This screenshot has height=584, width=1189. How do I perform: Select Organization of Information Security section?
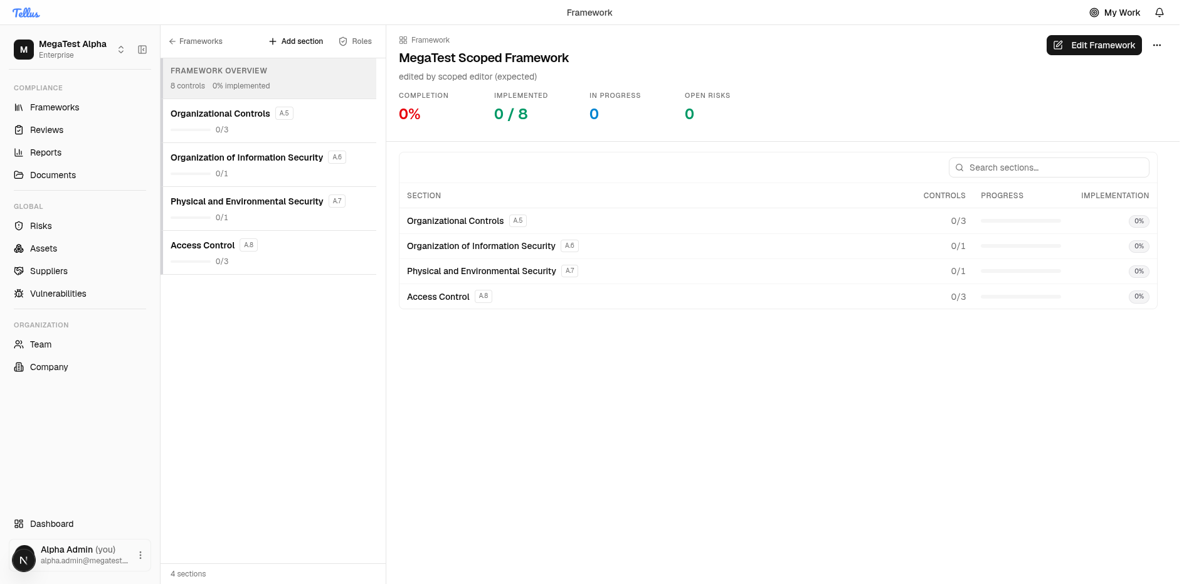[x=270, y=165]
